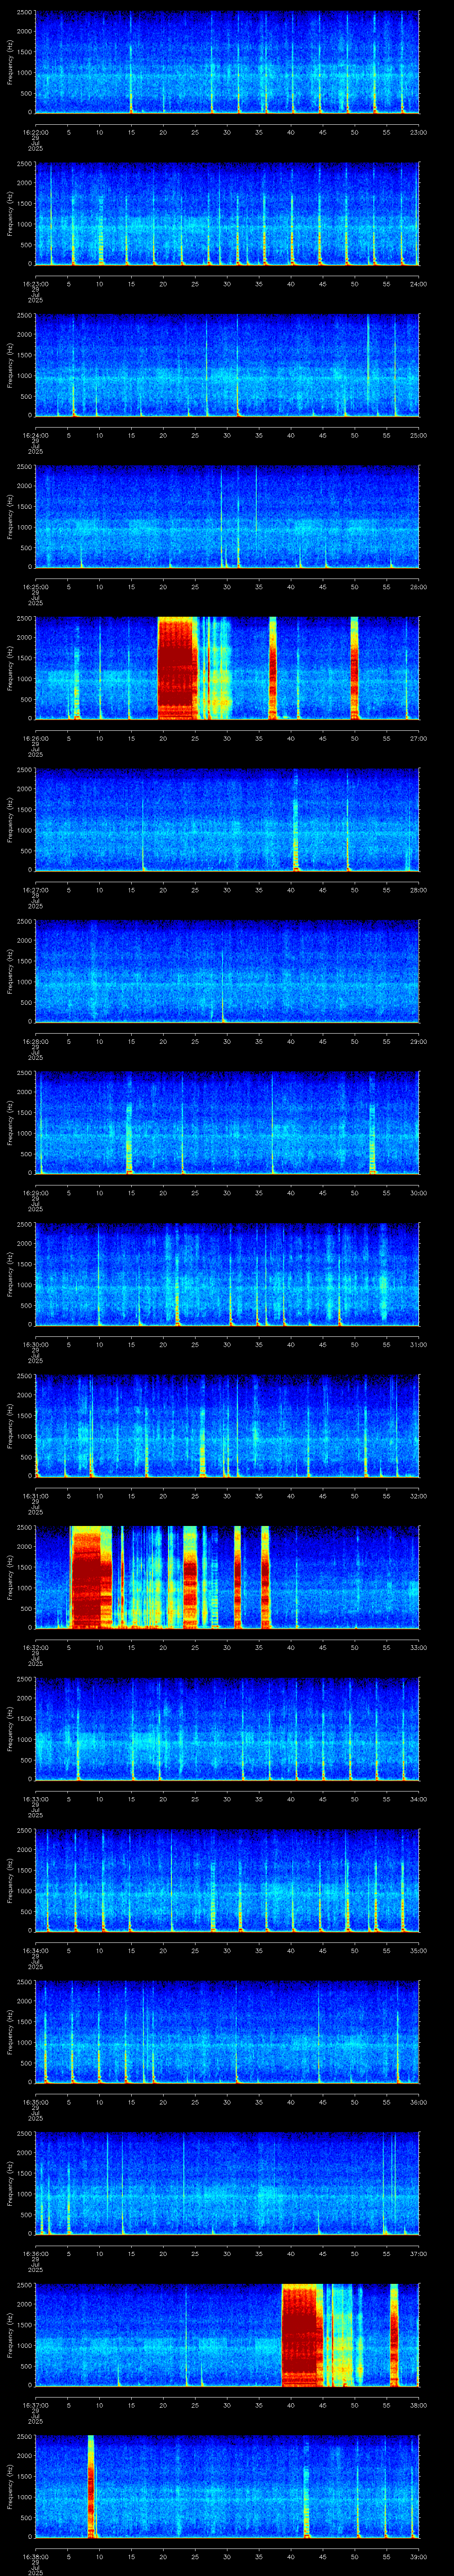Click the 30-second tick under the 16:25:00 panel
Viewport: 454px width, 2576px height.
[227, 586]
